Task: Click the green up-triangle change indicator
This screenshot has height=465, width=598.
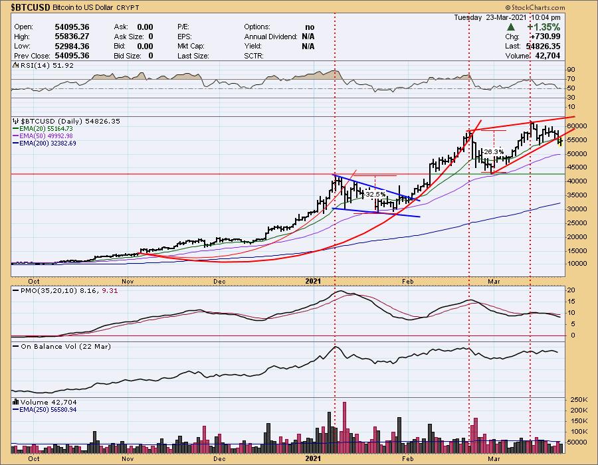Action: pos(511,27)
